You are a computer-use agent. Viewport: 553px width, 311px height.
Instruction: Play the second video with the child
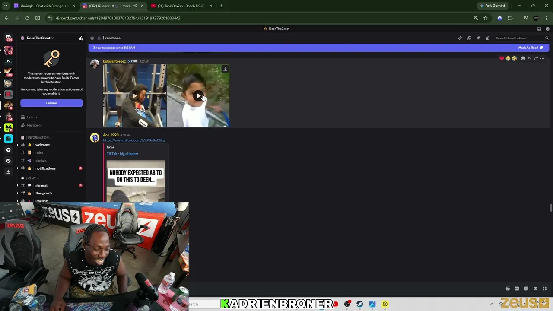point(198,95)
